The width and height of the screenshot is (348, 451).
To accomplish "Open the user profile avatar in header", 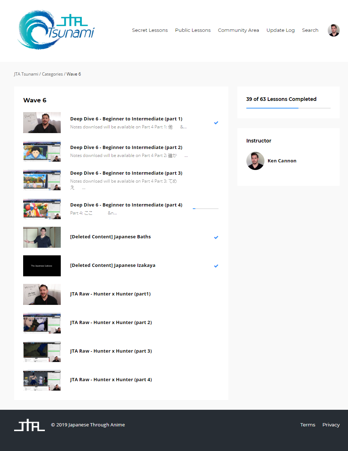I will click(334, 30).
